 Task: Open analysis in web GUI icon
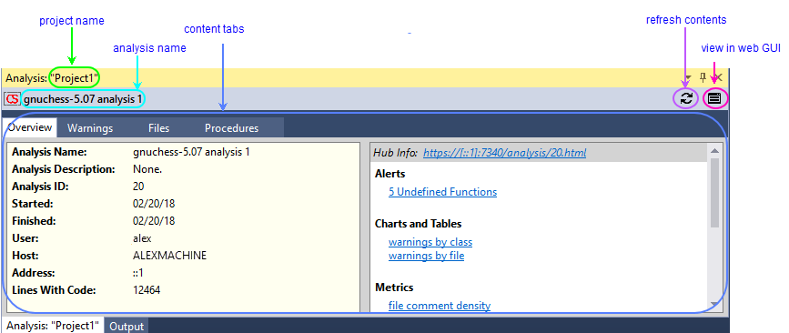[x=714, y=98]
